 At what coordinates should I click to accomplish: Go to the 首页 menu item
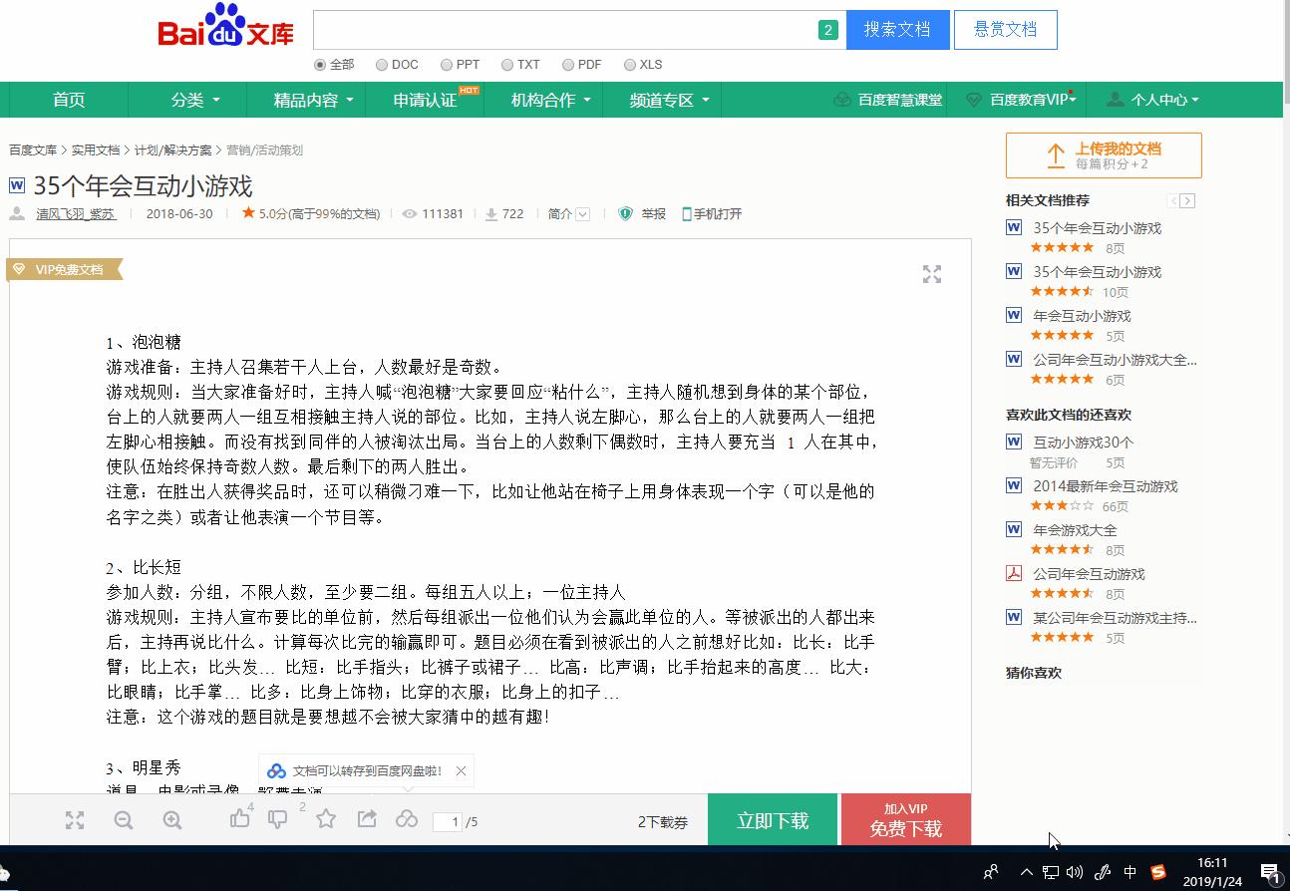pos(68,100)
